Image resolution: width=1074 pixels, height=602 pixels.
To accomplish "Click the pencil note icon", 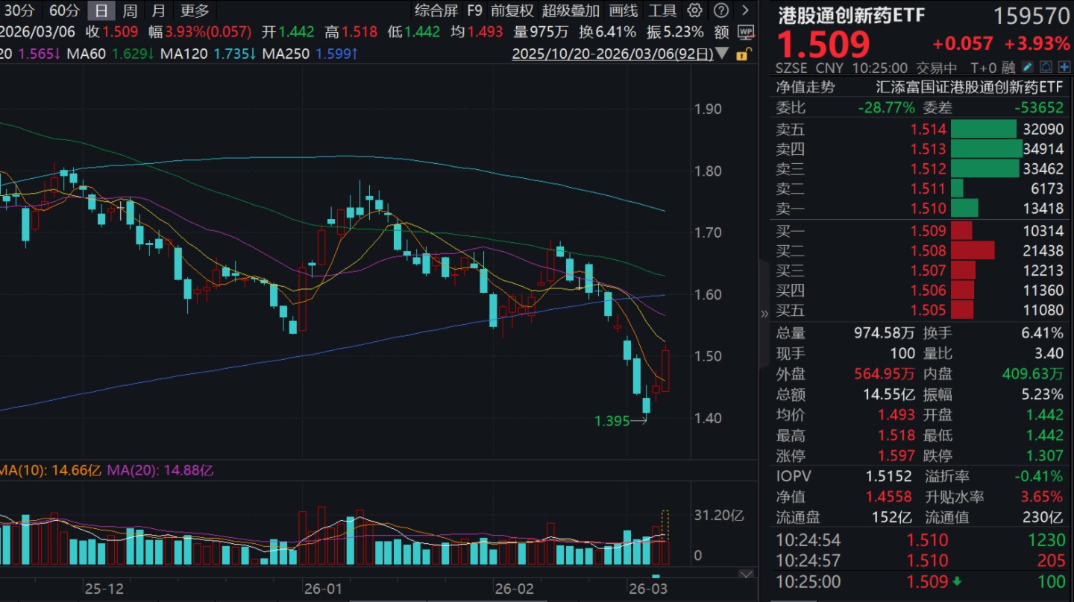I will pyautogui.click(x=1028, y=68).
